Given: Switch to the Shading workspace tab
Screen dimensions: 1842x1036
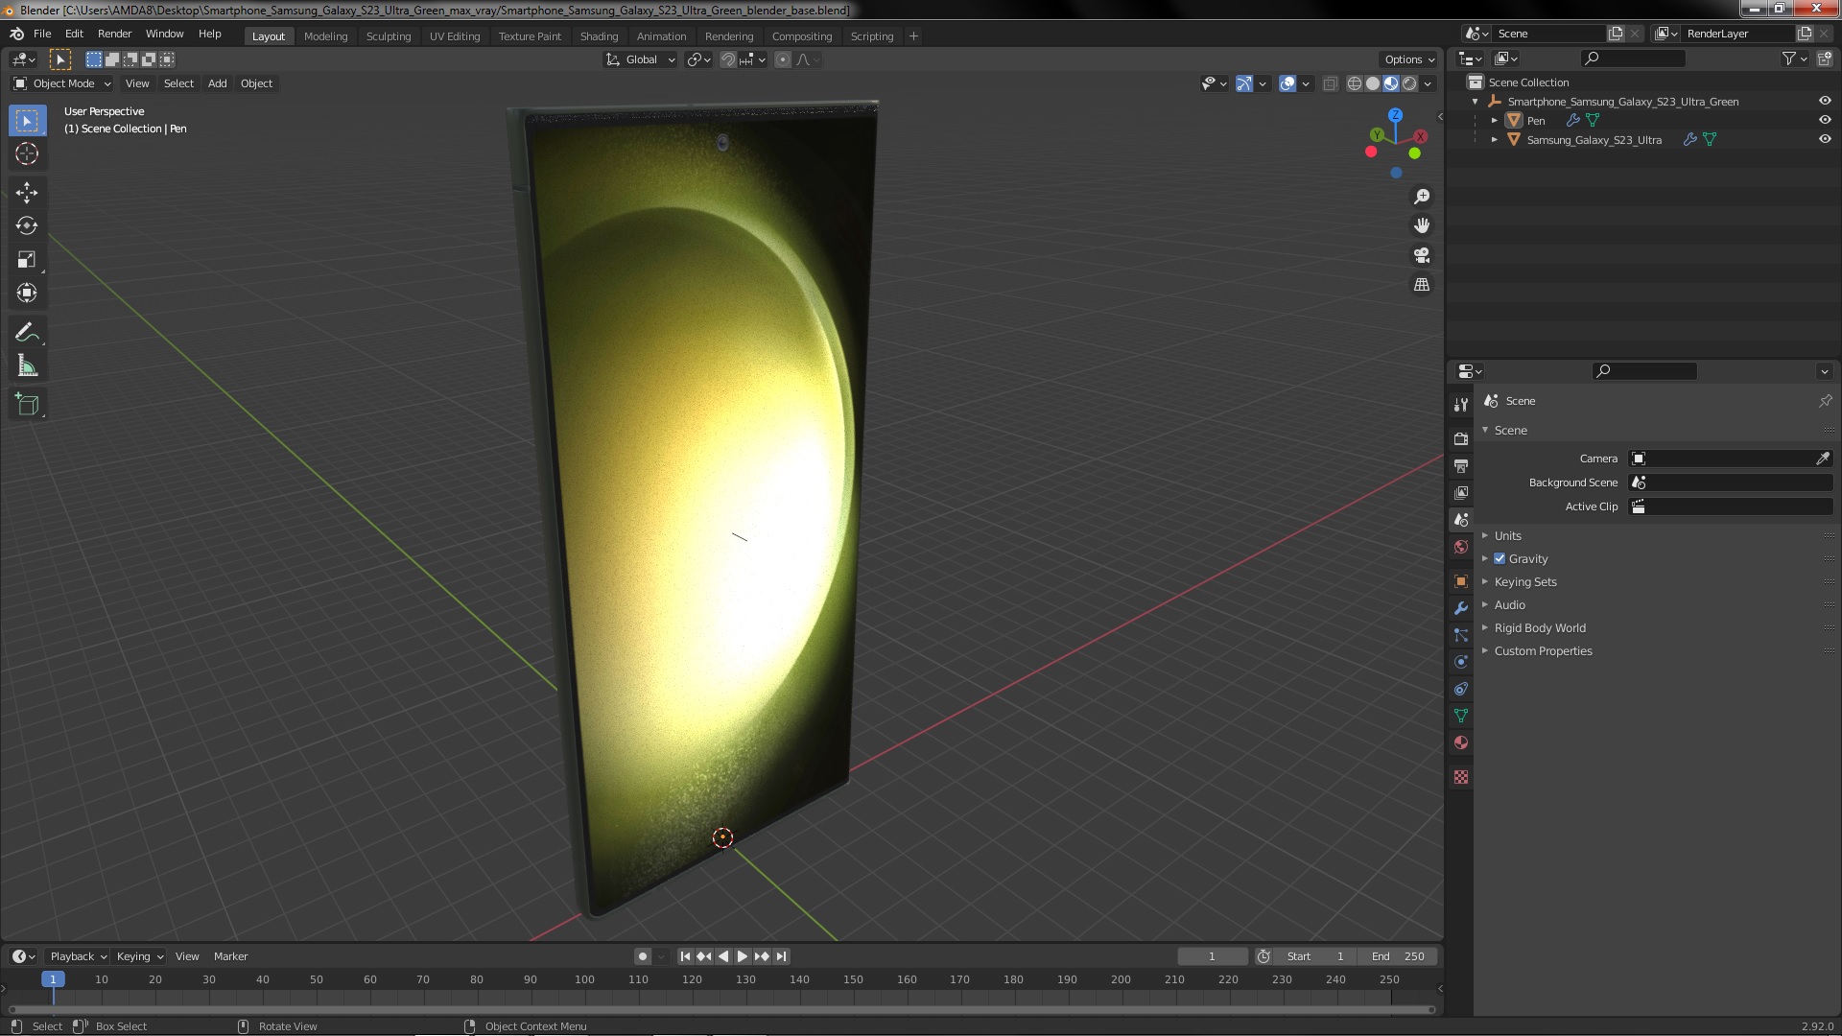Looking at the screenshot, I should click(599, 35).
